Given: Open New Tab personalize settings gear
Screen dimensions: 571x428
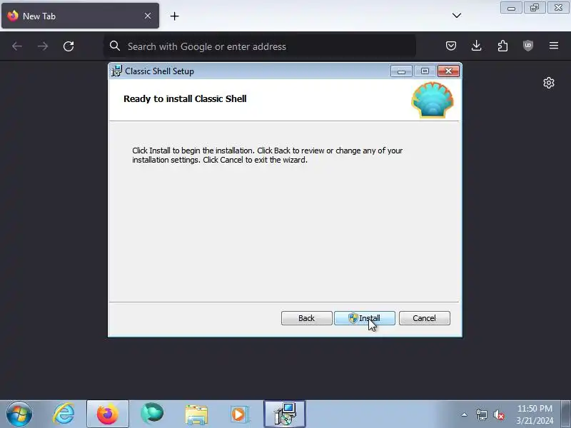Looking at the screenshot, I should [x=549, y=83].
